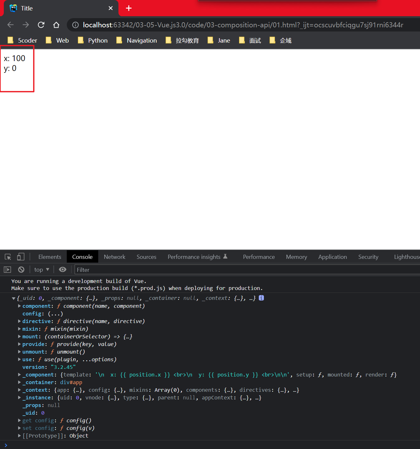Open the Web bookmark folder
420x449 pixels.
57,40
